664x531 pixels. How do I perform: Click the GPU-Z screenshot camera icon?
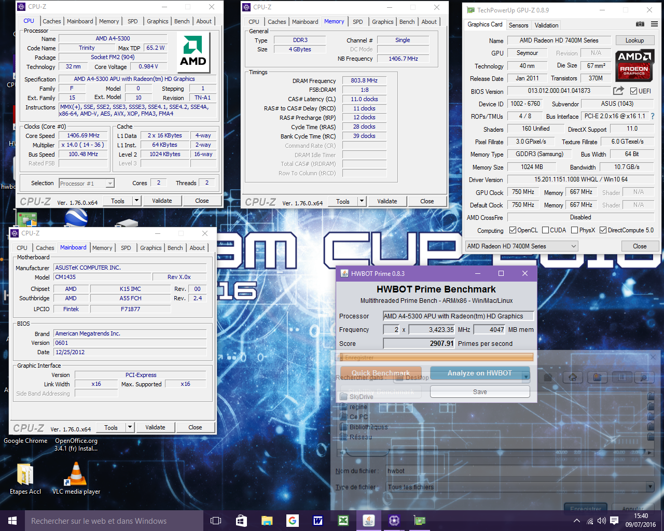(x=640, y=24)
